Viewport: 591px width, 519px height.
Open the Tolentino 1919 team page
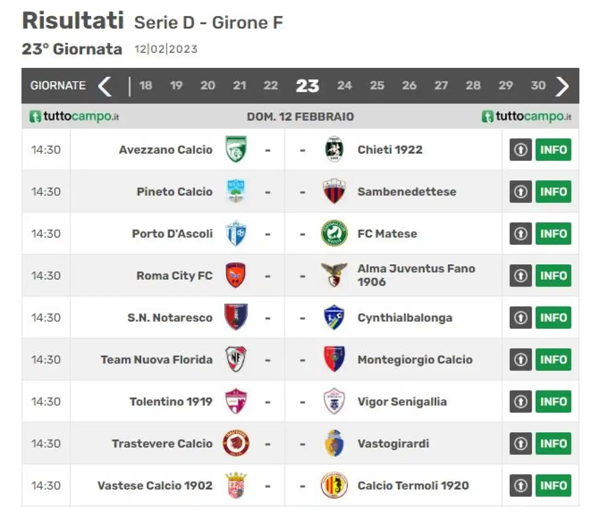[171, 401]
